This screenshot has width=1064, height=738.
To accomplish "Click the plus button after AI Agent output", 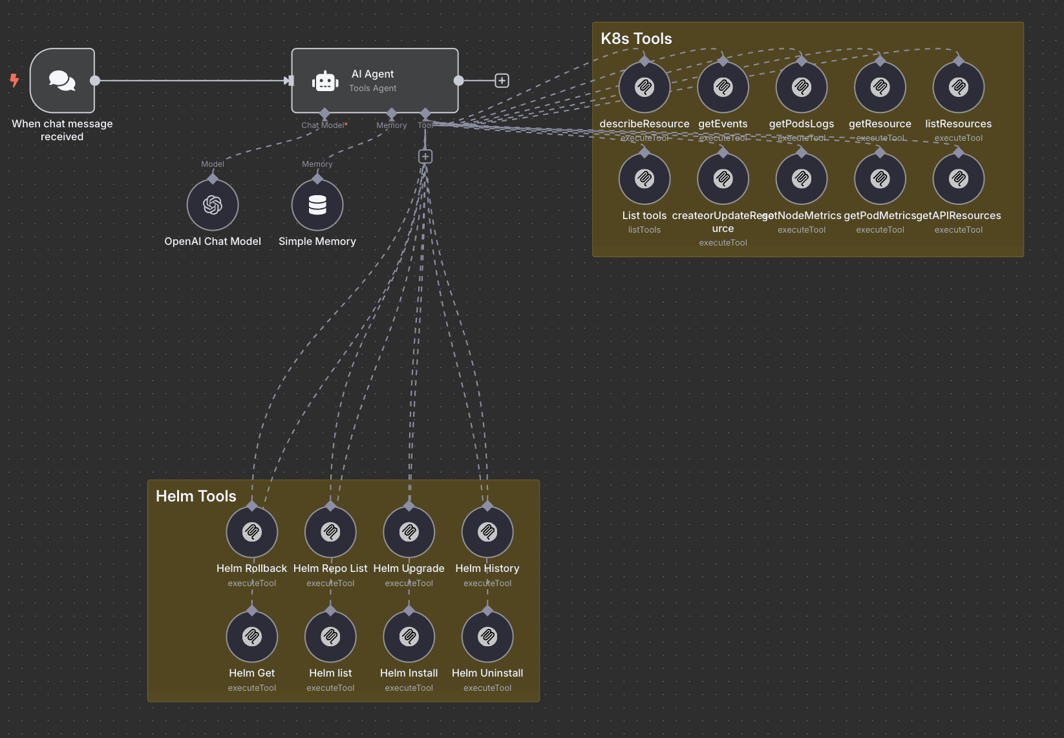I will [502, 81].
